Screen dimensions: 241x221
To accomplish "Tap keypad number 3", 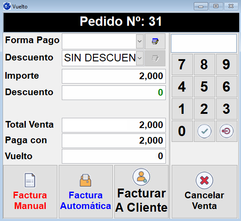I will pyautogui.click(x=227, y=109).
